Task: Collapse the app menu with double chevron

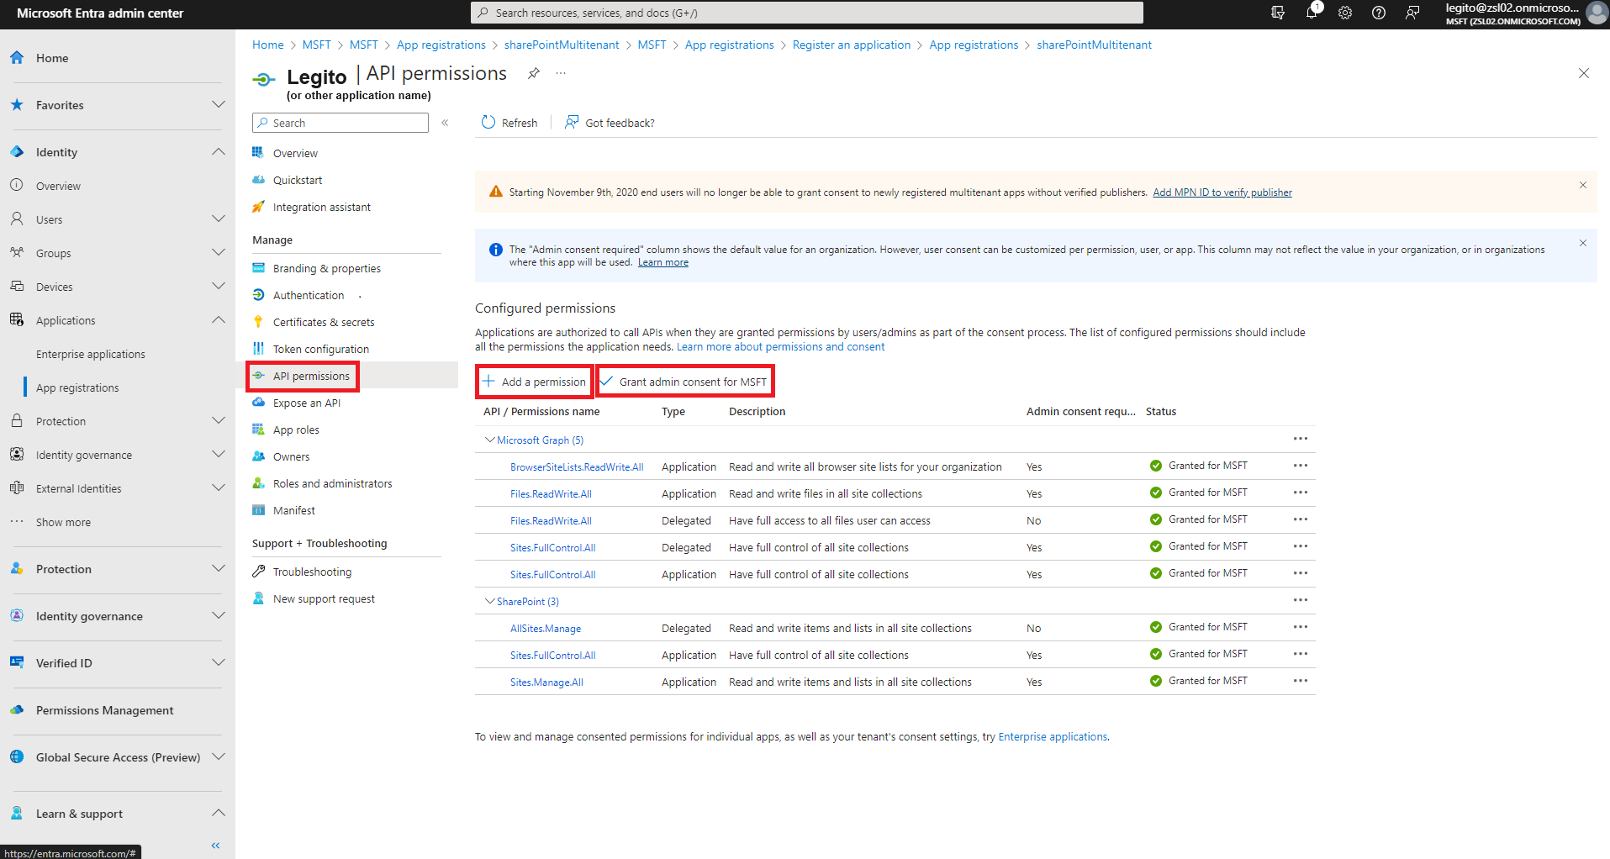Action: click(x=445, y=123)
